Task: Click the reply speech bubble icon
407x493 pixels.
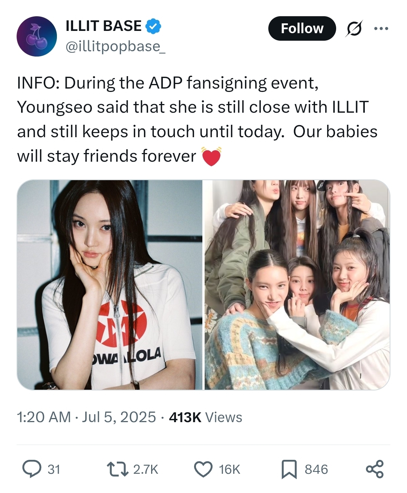Action: (x=32, y=469)
